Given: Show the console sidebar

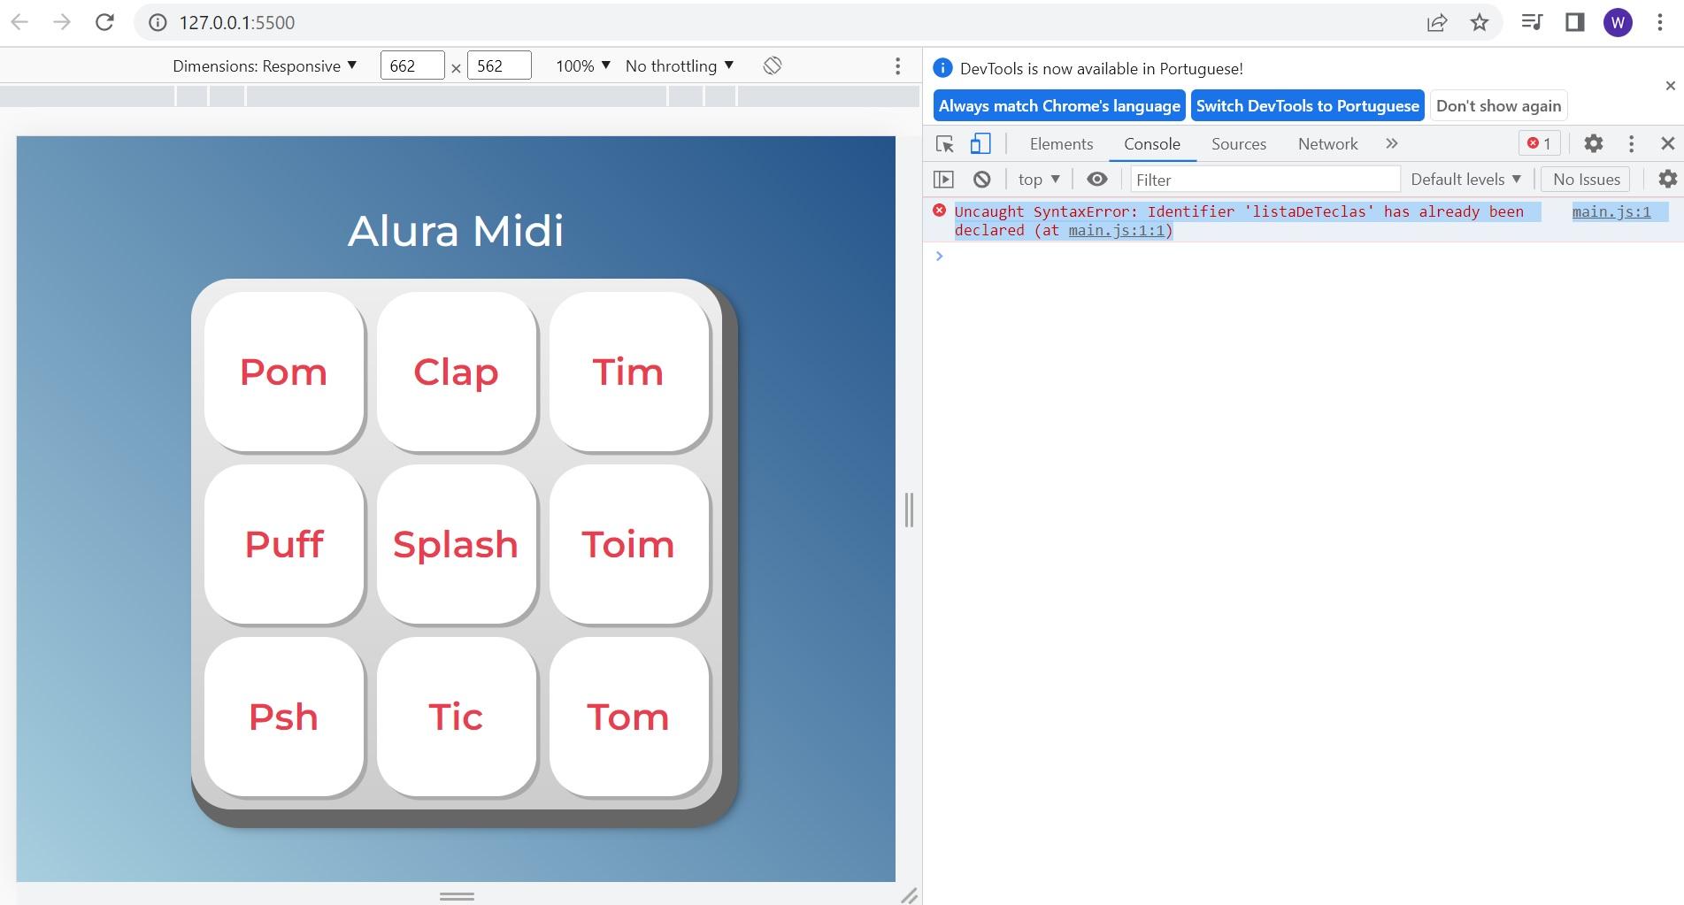Looking at the screenshot, I should click(943, 180).
